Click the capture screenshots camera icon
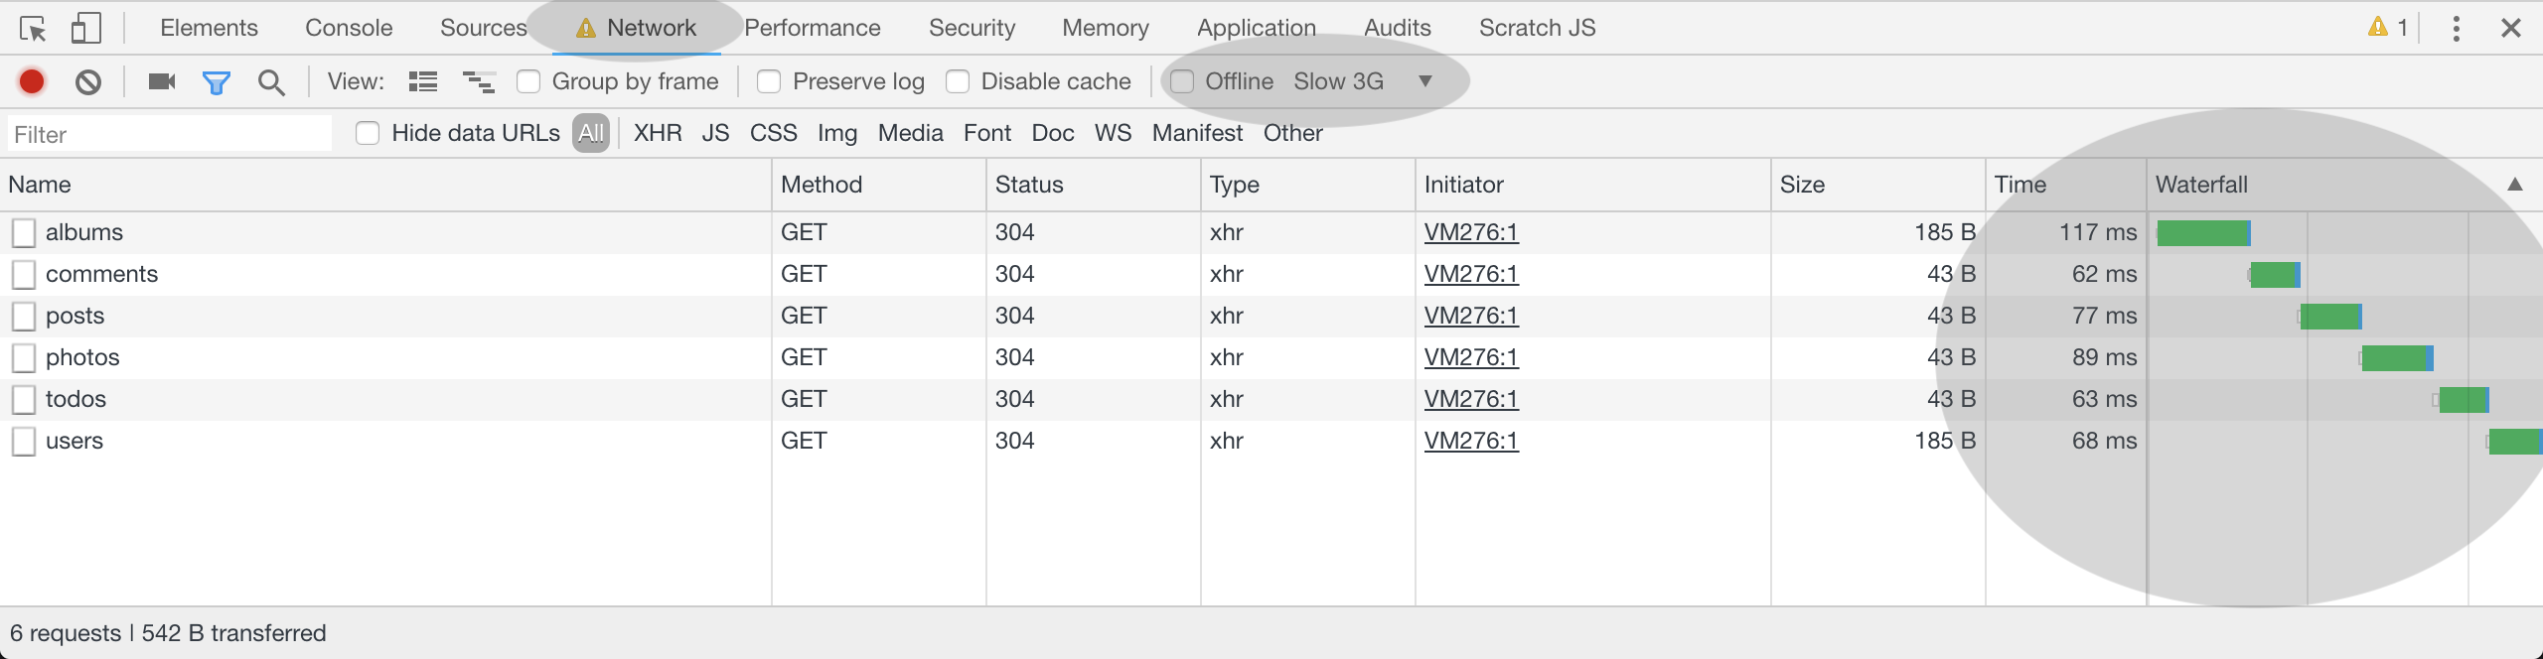2543x659 pixels. (x=161, y=81)
